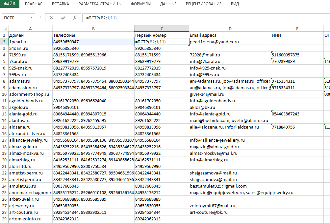
Task: Click the ИНН header cell
Action: click(297, 35)
